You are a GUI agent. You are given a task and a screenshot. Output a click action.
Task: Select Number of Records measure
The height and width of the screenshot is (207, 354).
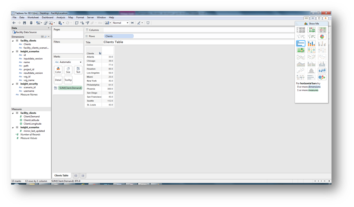[30, 135]
